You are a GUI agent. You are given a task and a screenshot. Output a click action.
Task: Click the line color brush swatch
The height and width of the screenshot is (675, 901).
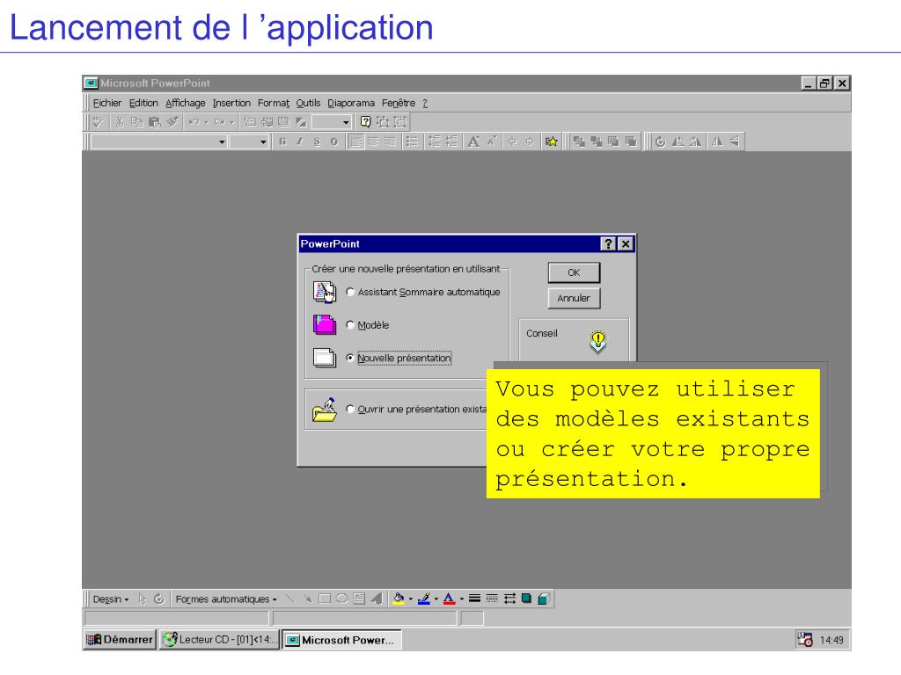[424, 599]
